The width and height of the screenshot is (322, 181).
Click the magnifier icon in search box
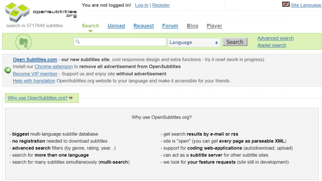coord(78,42)
